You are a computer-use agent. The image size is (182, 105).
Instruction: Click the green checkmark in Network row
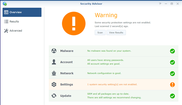click(172, 73)
